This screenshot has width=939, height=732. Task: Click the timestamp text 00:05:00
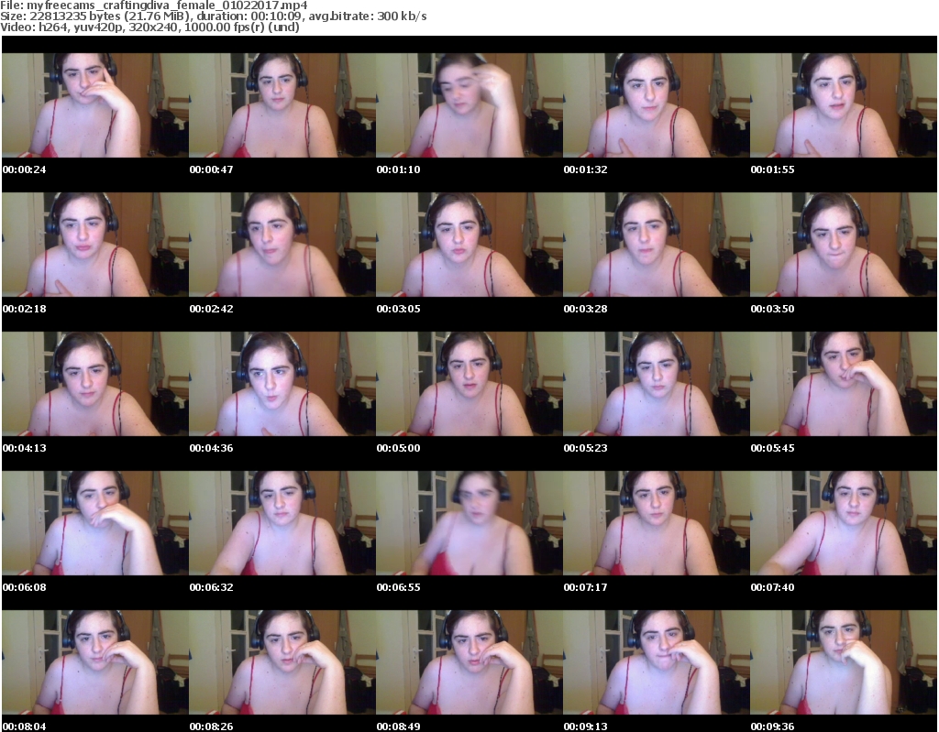coord(398,448)
